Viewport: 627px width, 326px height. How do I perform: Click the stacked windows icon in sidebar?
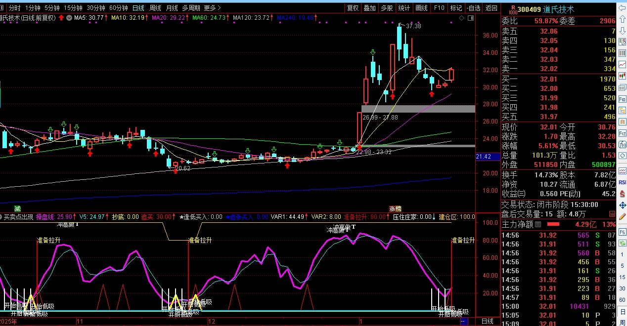[622, 87]
